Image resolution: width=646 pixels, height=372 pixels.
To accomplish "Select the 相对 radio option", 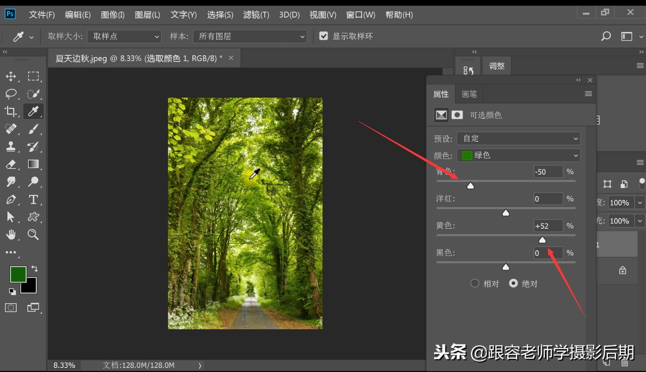I will coord(475,283).
